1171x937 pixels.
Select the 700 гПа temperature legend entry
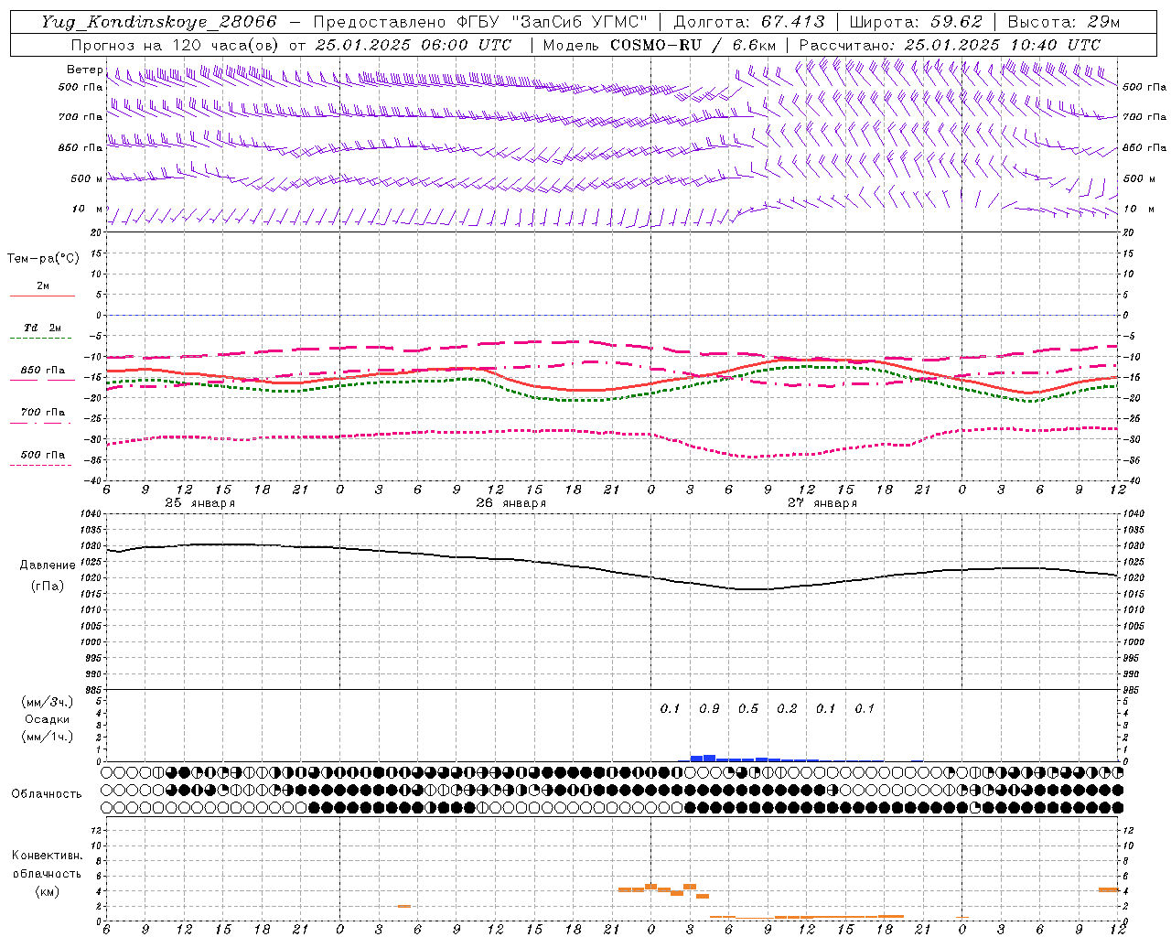coord(43,413)
